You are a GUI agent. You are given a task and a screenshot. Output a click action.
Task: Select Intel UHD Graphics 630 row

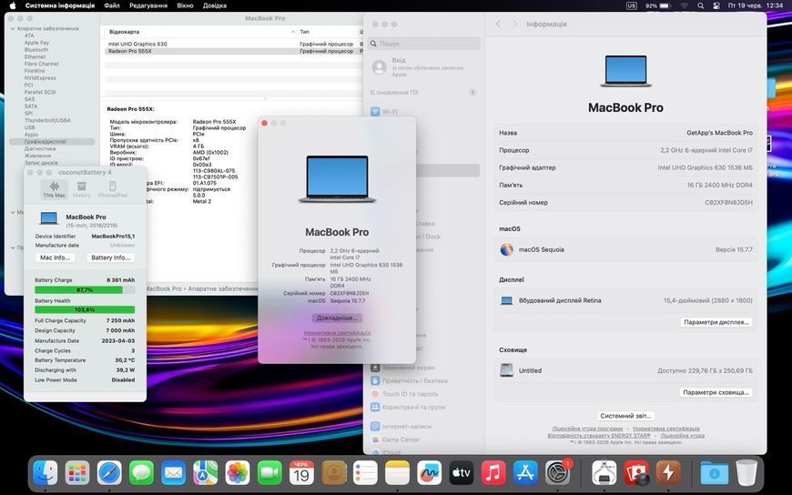[x=233, y=44]
